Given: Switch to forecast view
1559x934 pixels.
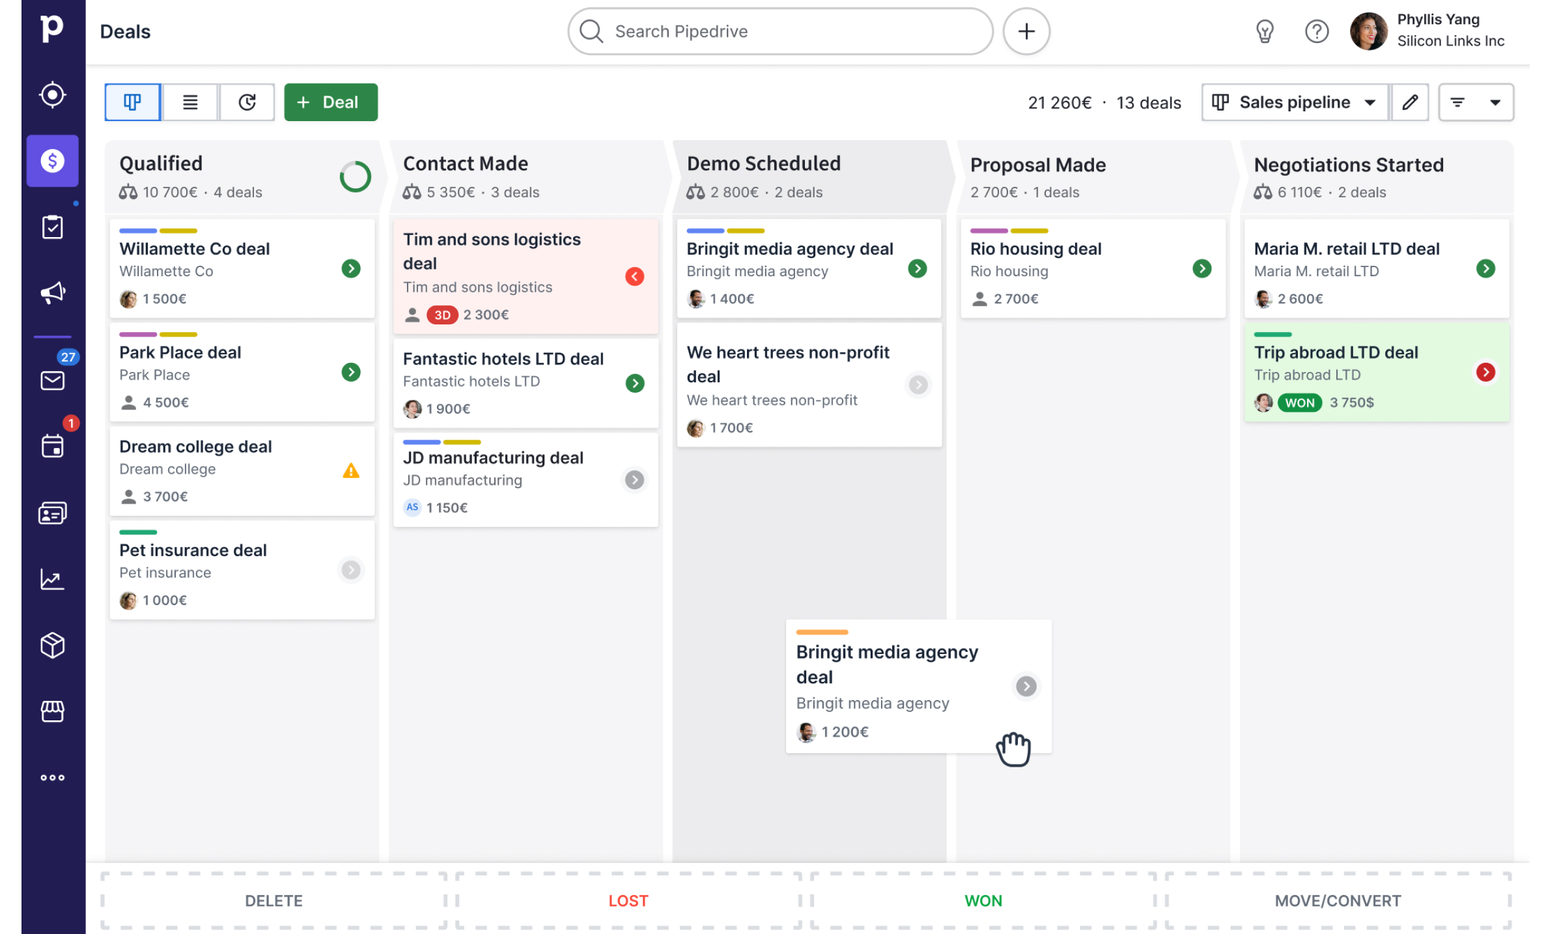Looking at the screenshot, I should point(247,102).
